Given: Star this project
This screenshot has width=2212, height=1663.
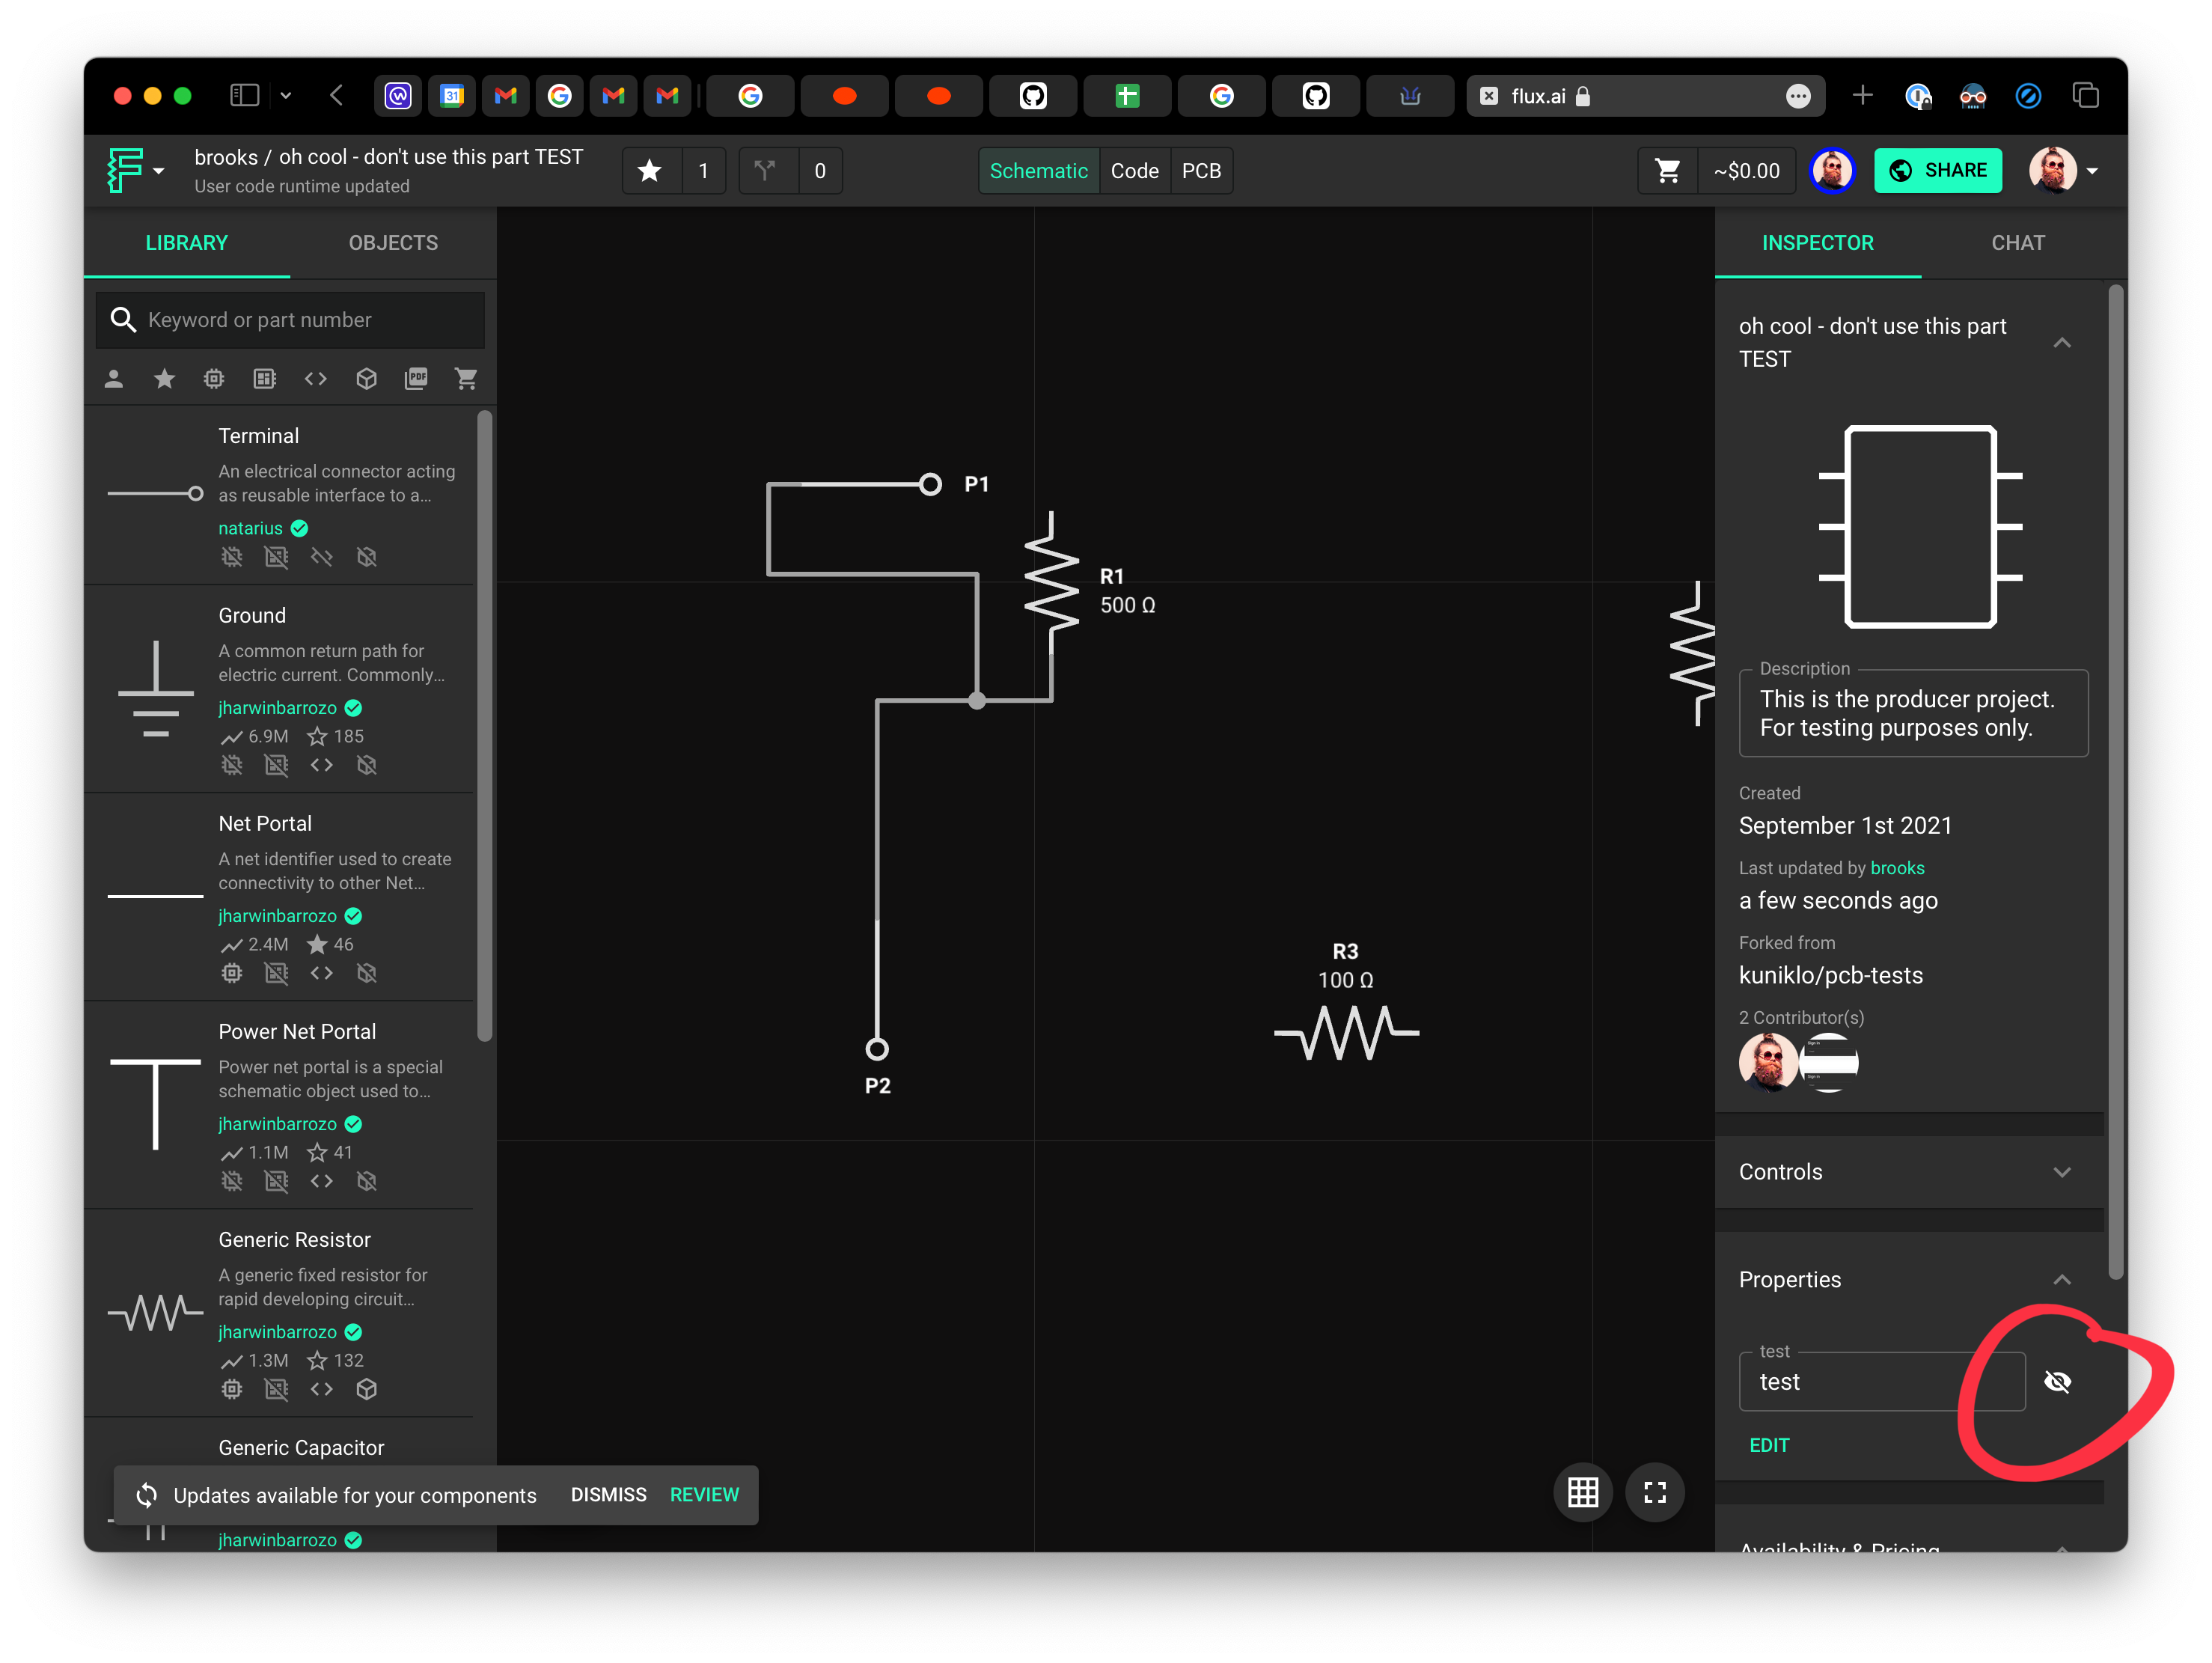Looking at the screenshot, I should point(650,171).
